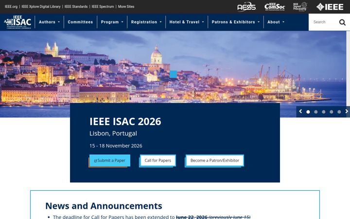
Task: Open the More Sites link
Action: pyautogui.click(x=126, y=6)
